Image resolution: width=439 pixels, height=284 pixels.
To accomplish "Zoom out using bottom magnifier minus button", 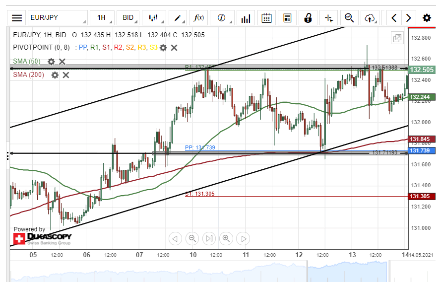I will click(192, 239).
